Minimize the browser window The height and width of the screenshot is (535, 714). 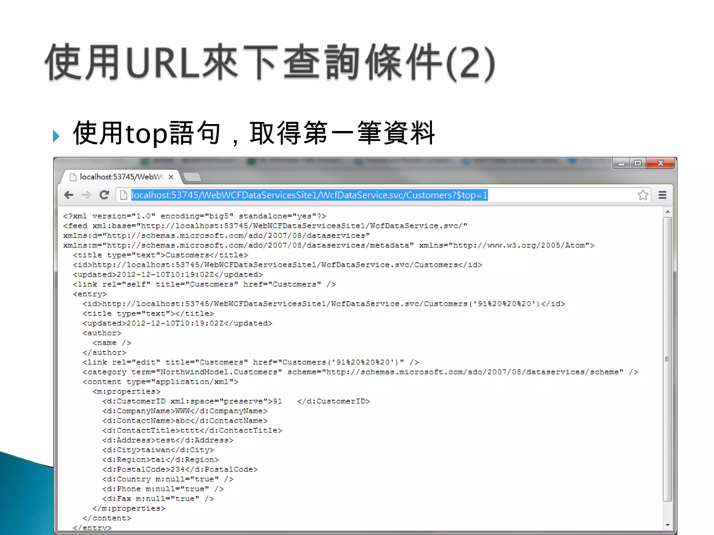(621, 163)
